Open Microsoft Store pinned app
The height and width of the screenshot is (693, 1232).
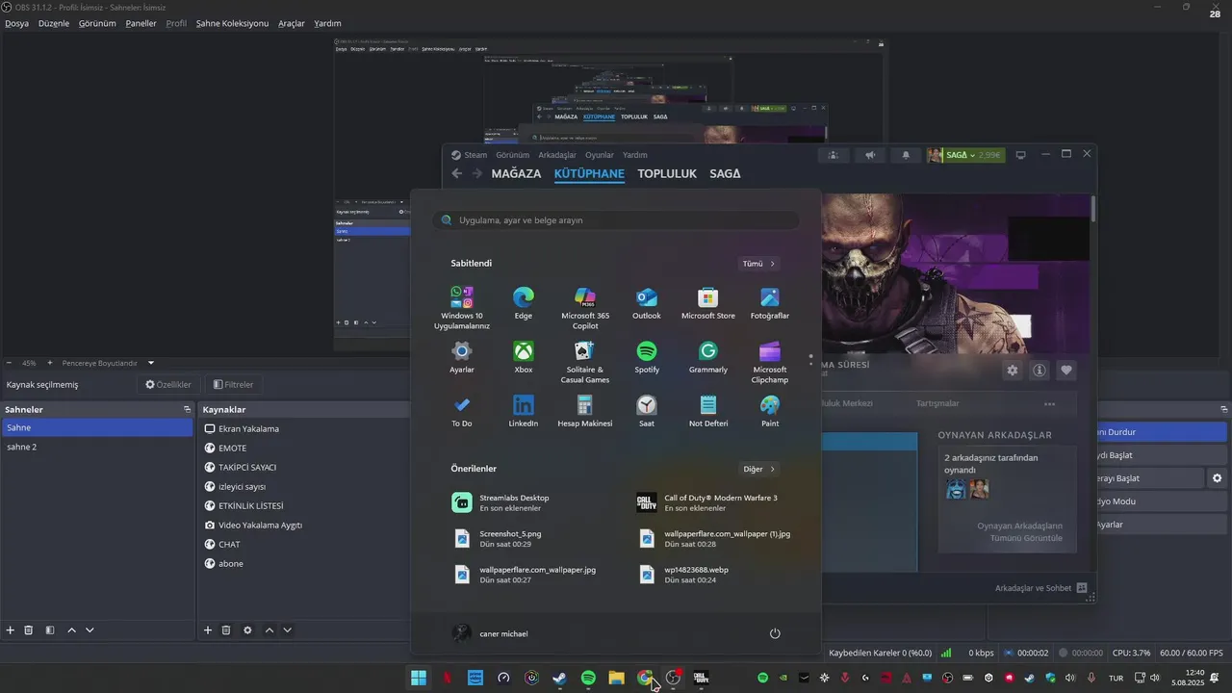pyautogui.click(x=708, y=304)
